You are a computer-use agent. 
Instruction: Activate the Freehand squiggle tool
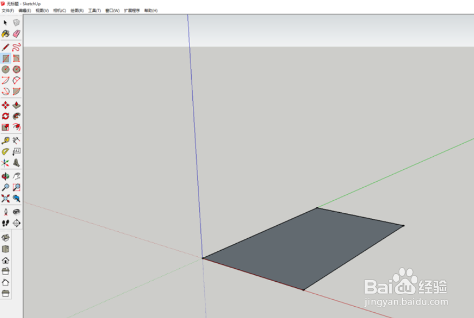[x=16, y=47]
